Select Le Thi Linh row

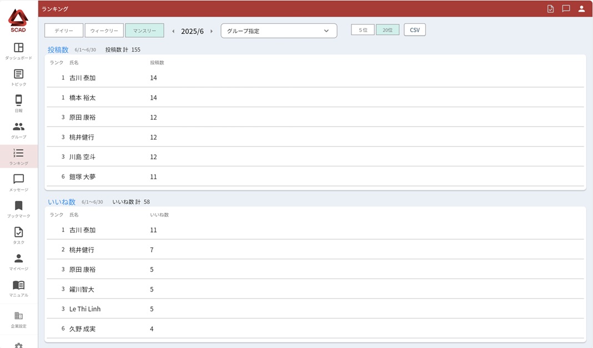coord(315,309)
